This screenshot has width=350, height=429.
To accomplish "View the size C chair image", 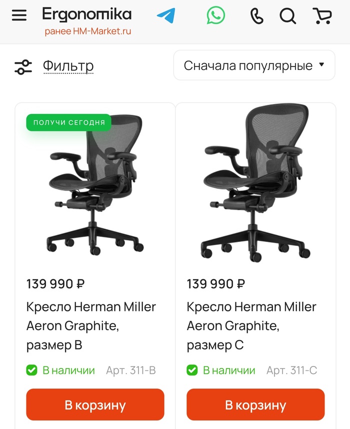I will coord(255,185).
